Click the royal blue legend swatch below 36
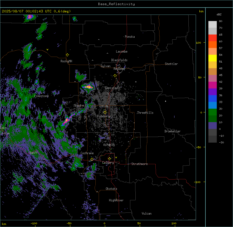Viewport: 233px width, 227px height. click(x=212, y=98)
